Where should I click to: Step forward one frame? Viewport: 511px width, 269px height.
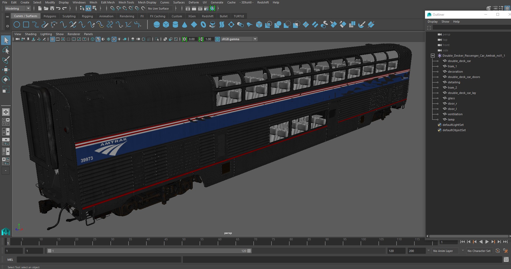tap(499, 242)
